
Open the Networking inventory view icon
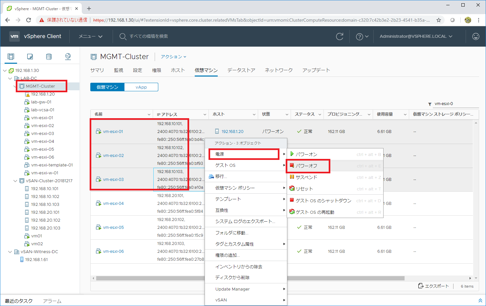tap(68, 57)
